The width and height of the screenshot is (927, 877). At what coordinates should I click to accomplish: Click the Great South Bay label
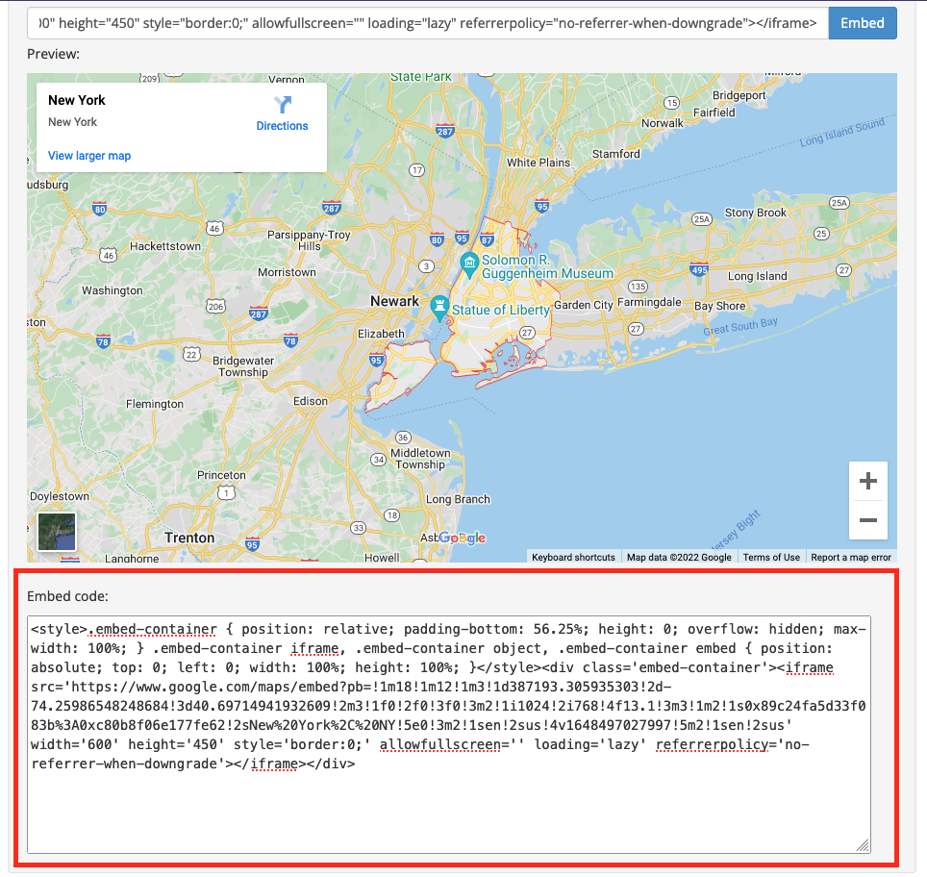coord(740,326)
